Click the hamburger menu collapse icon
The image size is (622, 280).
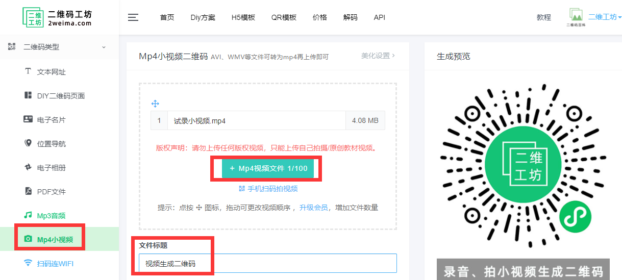pyautogui.click(x=133, y=17)
